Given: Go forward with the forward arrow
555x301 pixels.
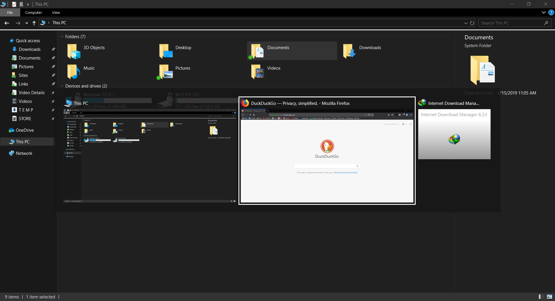Looking at the screenshot, I should tap(18, 23).
